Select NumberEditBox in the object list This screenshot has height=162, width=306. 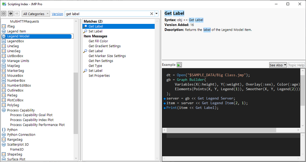[x=19, y=85]
